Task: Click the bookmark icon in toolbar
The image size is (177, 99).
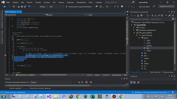Action: tap(122, 7)
